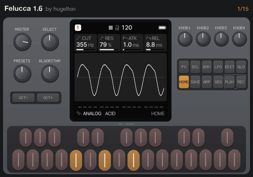Select the REL 8.8 ms parameter cell
This screenshot has width=253, height=177.
point(155,43)
